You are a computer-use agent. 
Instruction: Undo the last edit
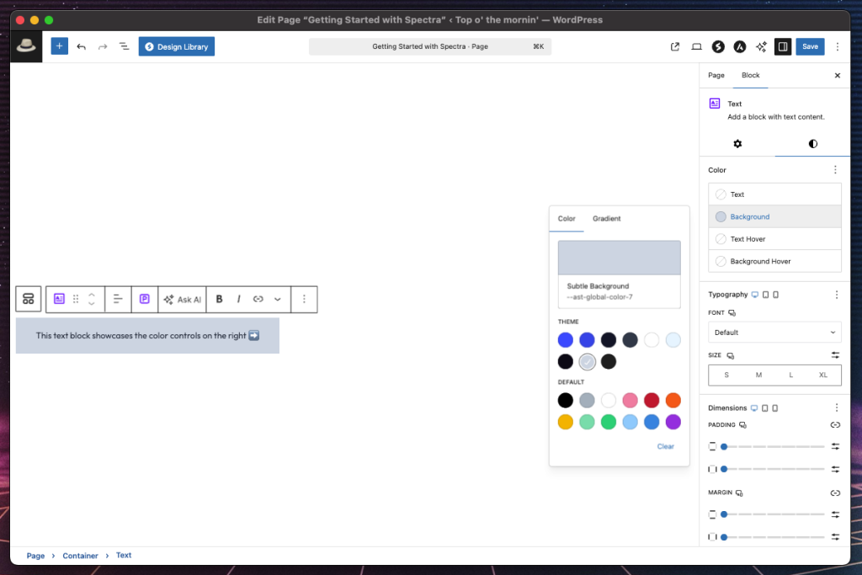tap(82, 46)
